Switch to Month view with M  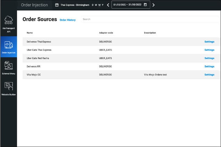[x=100, y=5]
